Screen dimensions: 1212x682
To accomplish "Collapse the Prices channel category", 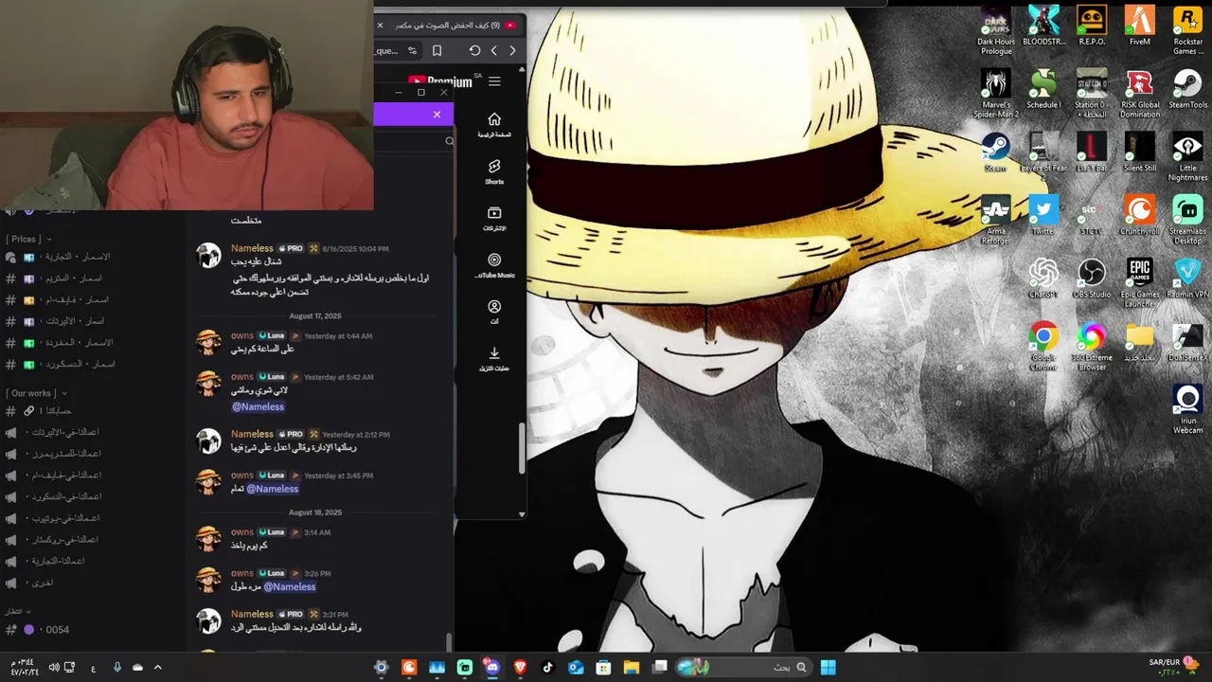I will pyautogui.click(x=29, y=239).
